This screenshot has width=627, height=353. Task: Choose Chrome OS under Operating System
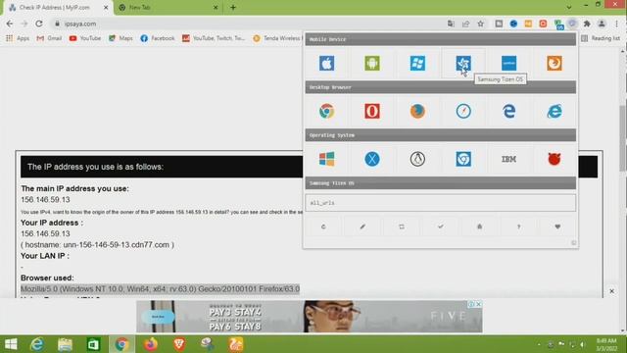click(x=463, y=159)
